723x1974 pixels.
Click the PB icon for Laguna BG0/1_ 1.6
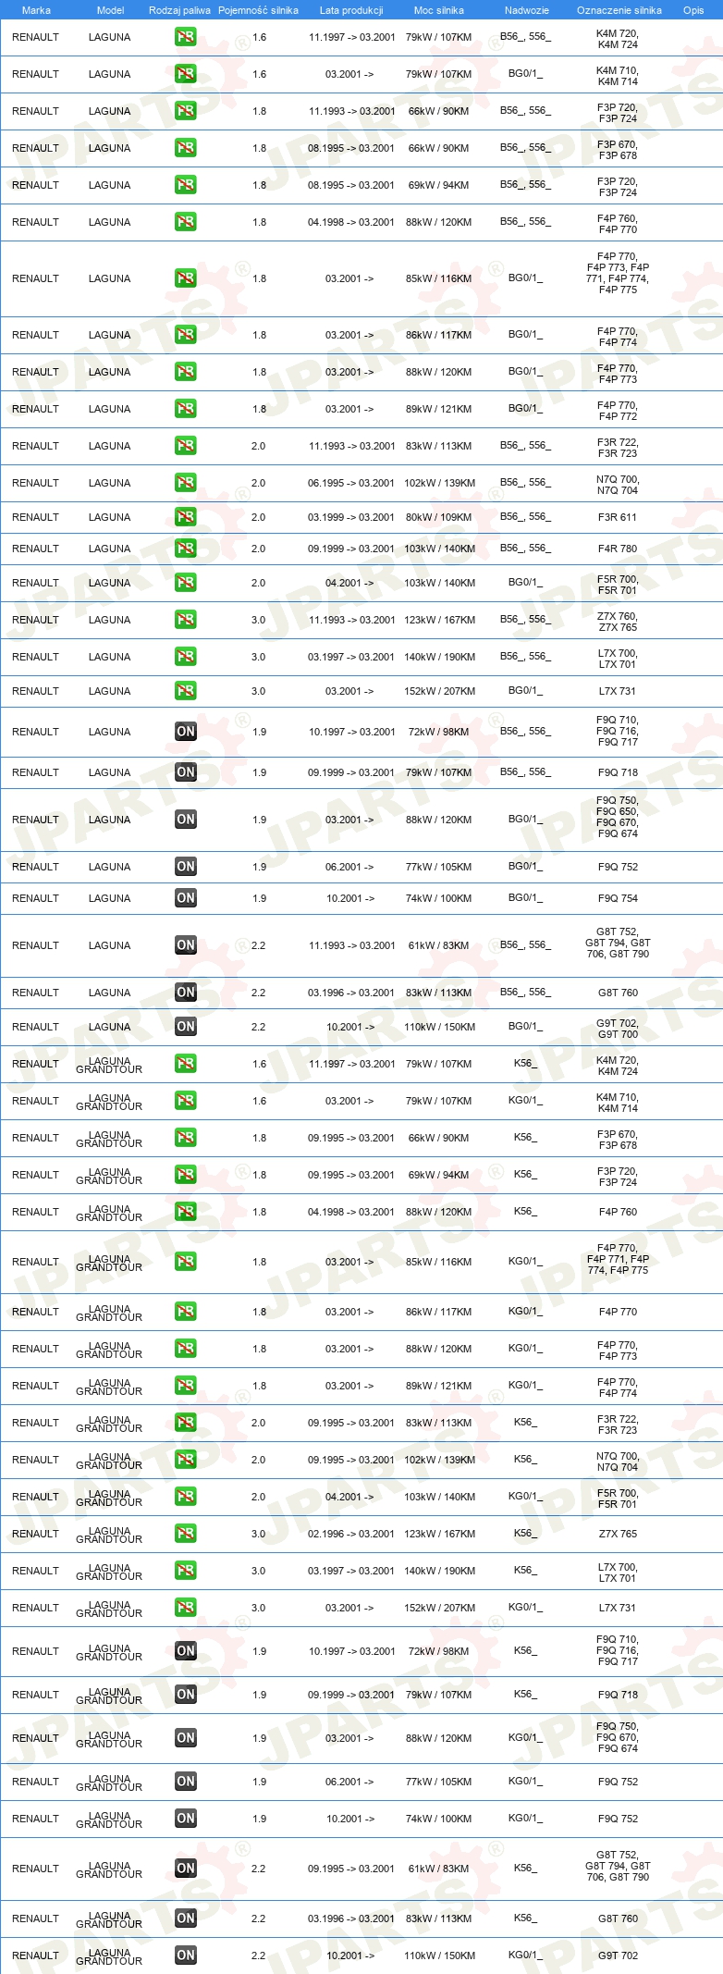(185, 74)
